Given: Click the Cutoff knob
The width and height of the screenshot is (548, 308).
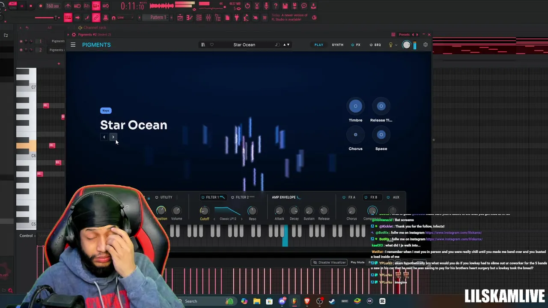Looking at the screenshot, I should pyautogui.click(x=204, y=210).
